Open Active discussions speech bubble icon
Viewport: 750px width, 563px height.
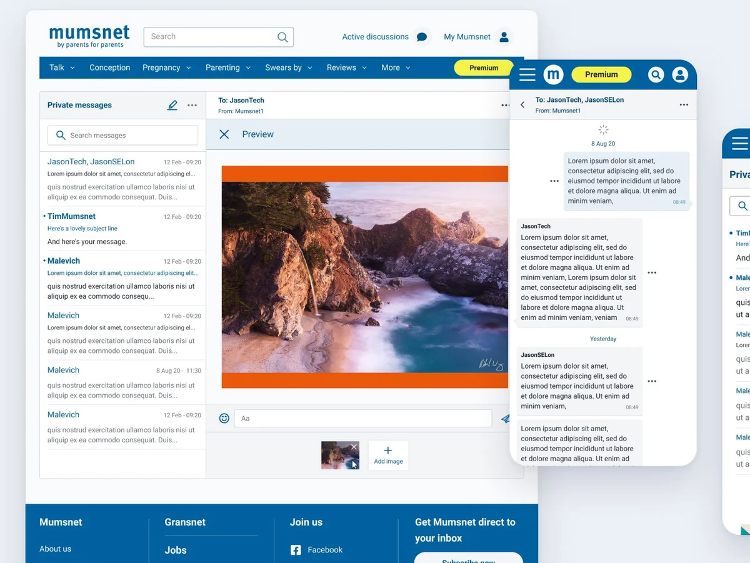(x=422, y=37)
